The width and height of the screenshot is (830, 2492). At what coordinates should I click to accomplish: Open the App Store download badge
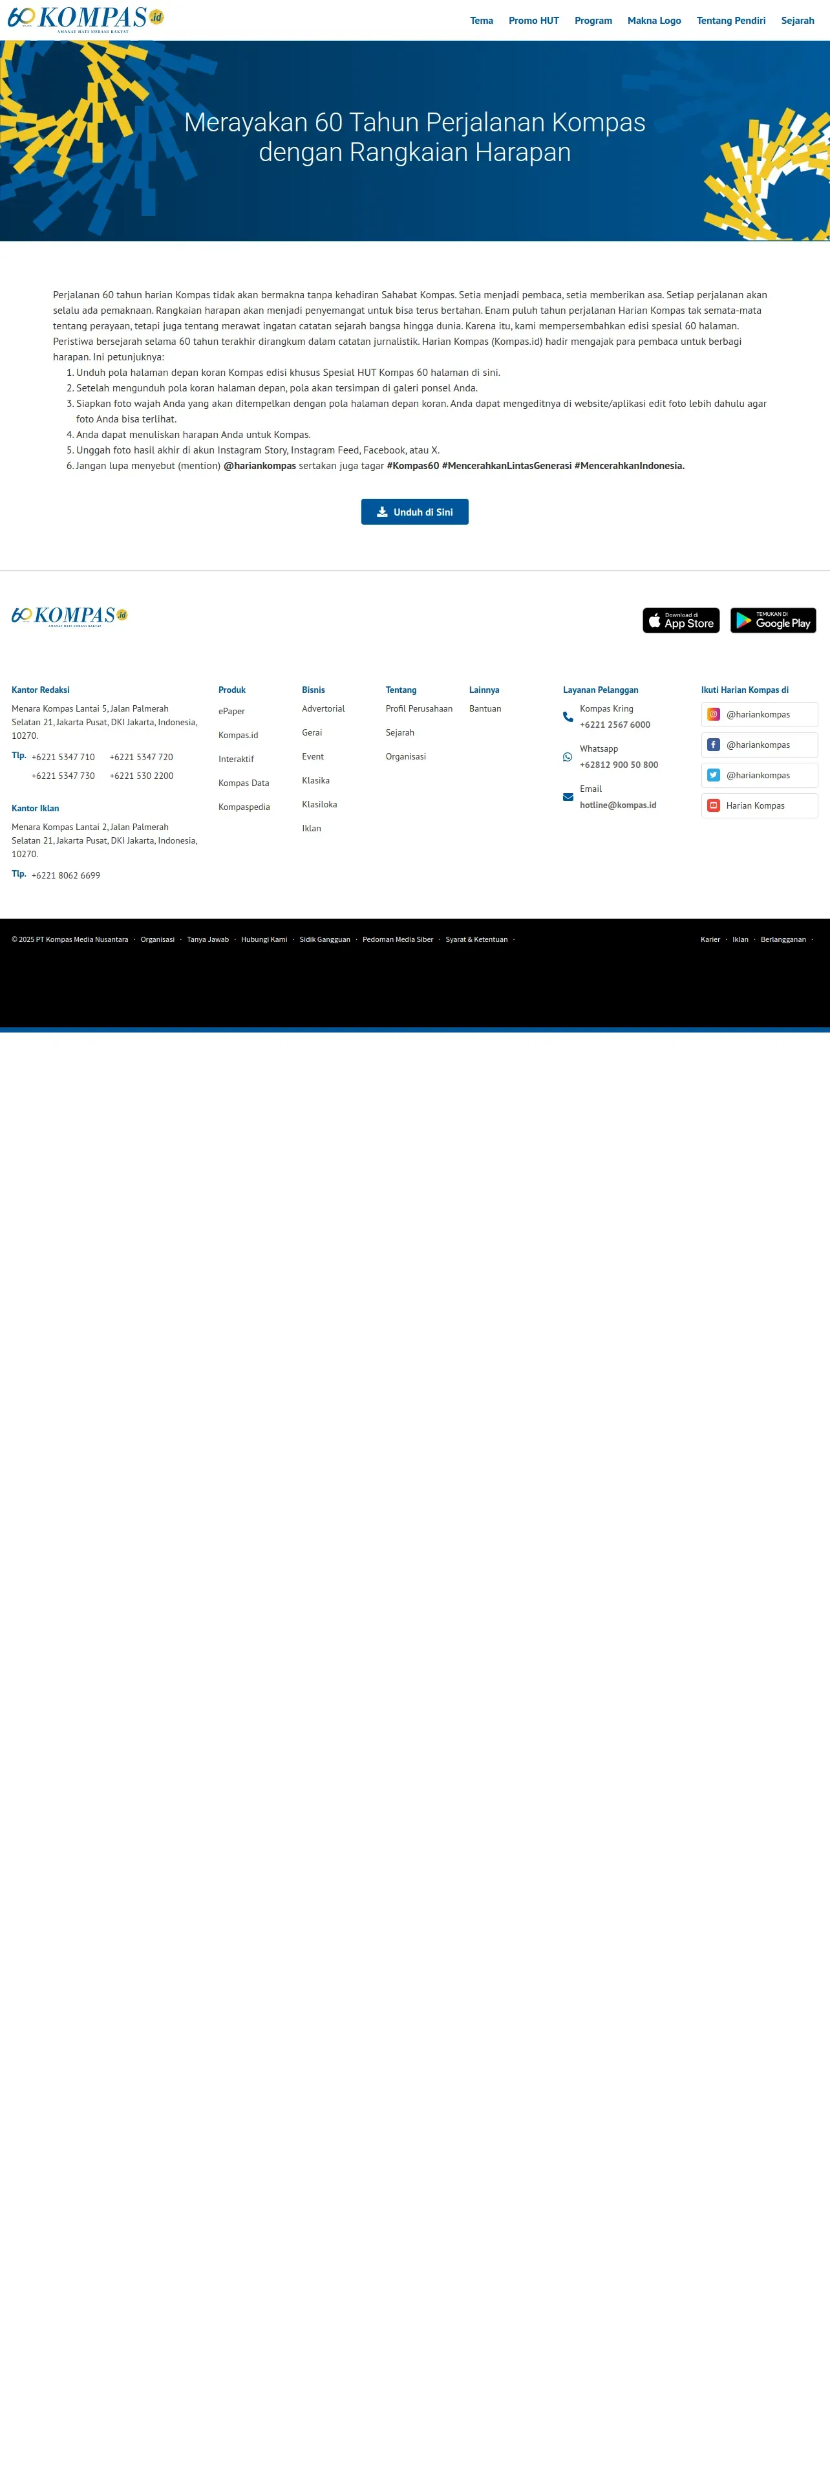click(x=681, y=620)
